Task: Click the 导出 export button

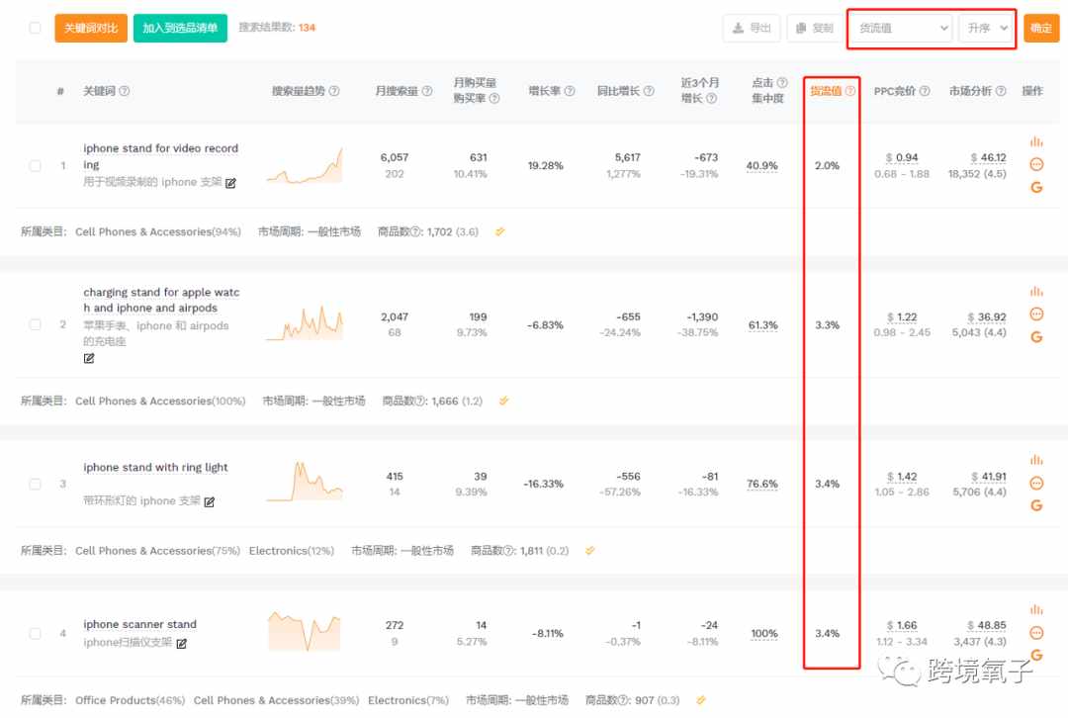Action: [x=752, y=28]
